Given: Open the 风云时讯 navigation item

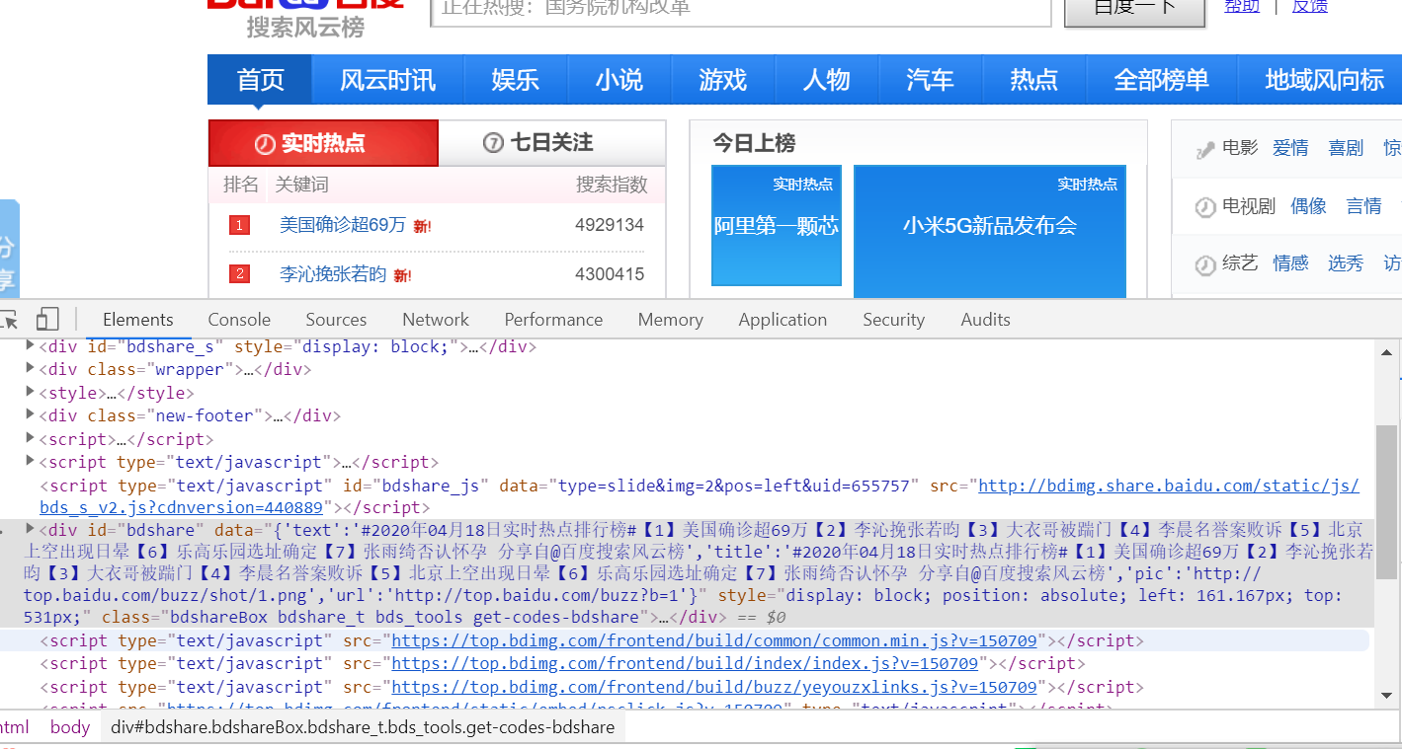Looking at the screenshot, I should (x=388, y=80).
